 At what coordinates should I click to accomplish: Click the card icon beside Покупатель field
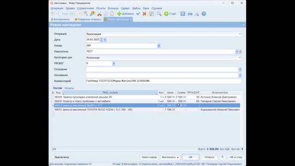(240, 52)
